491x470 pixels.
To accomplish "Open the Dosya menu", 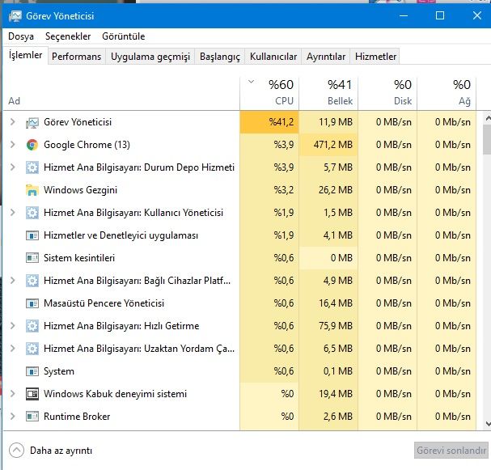I will pos(21,36).
